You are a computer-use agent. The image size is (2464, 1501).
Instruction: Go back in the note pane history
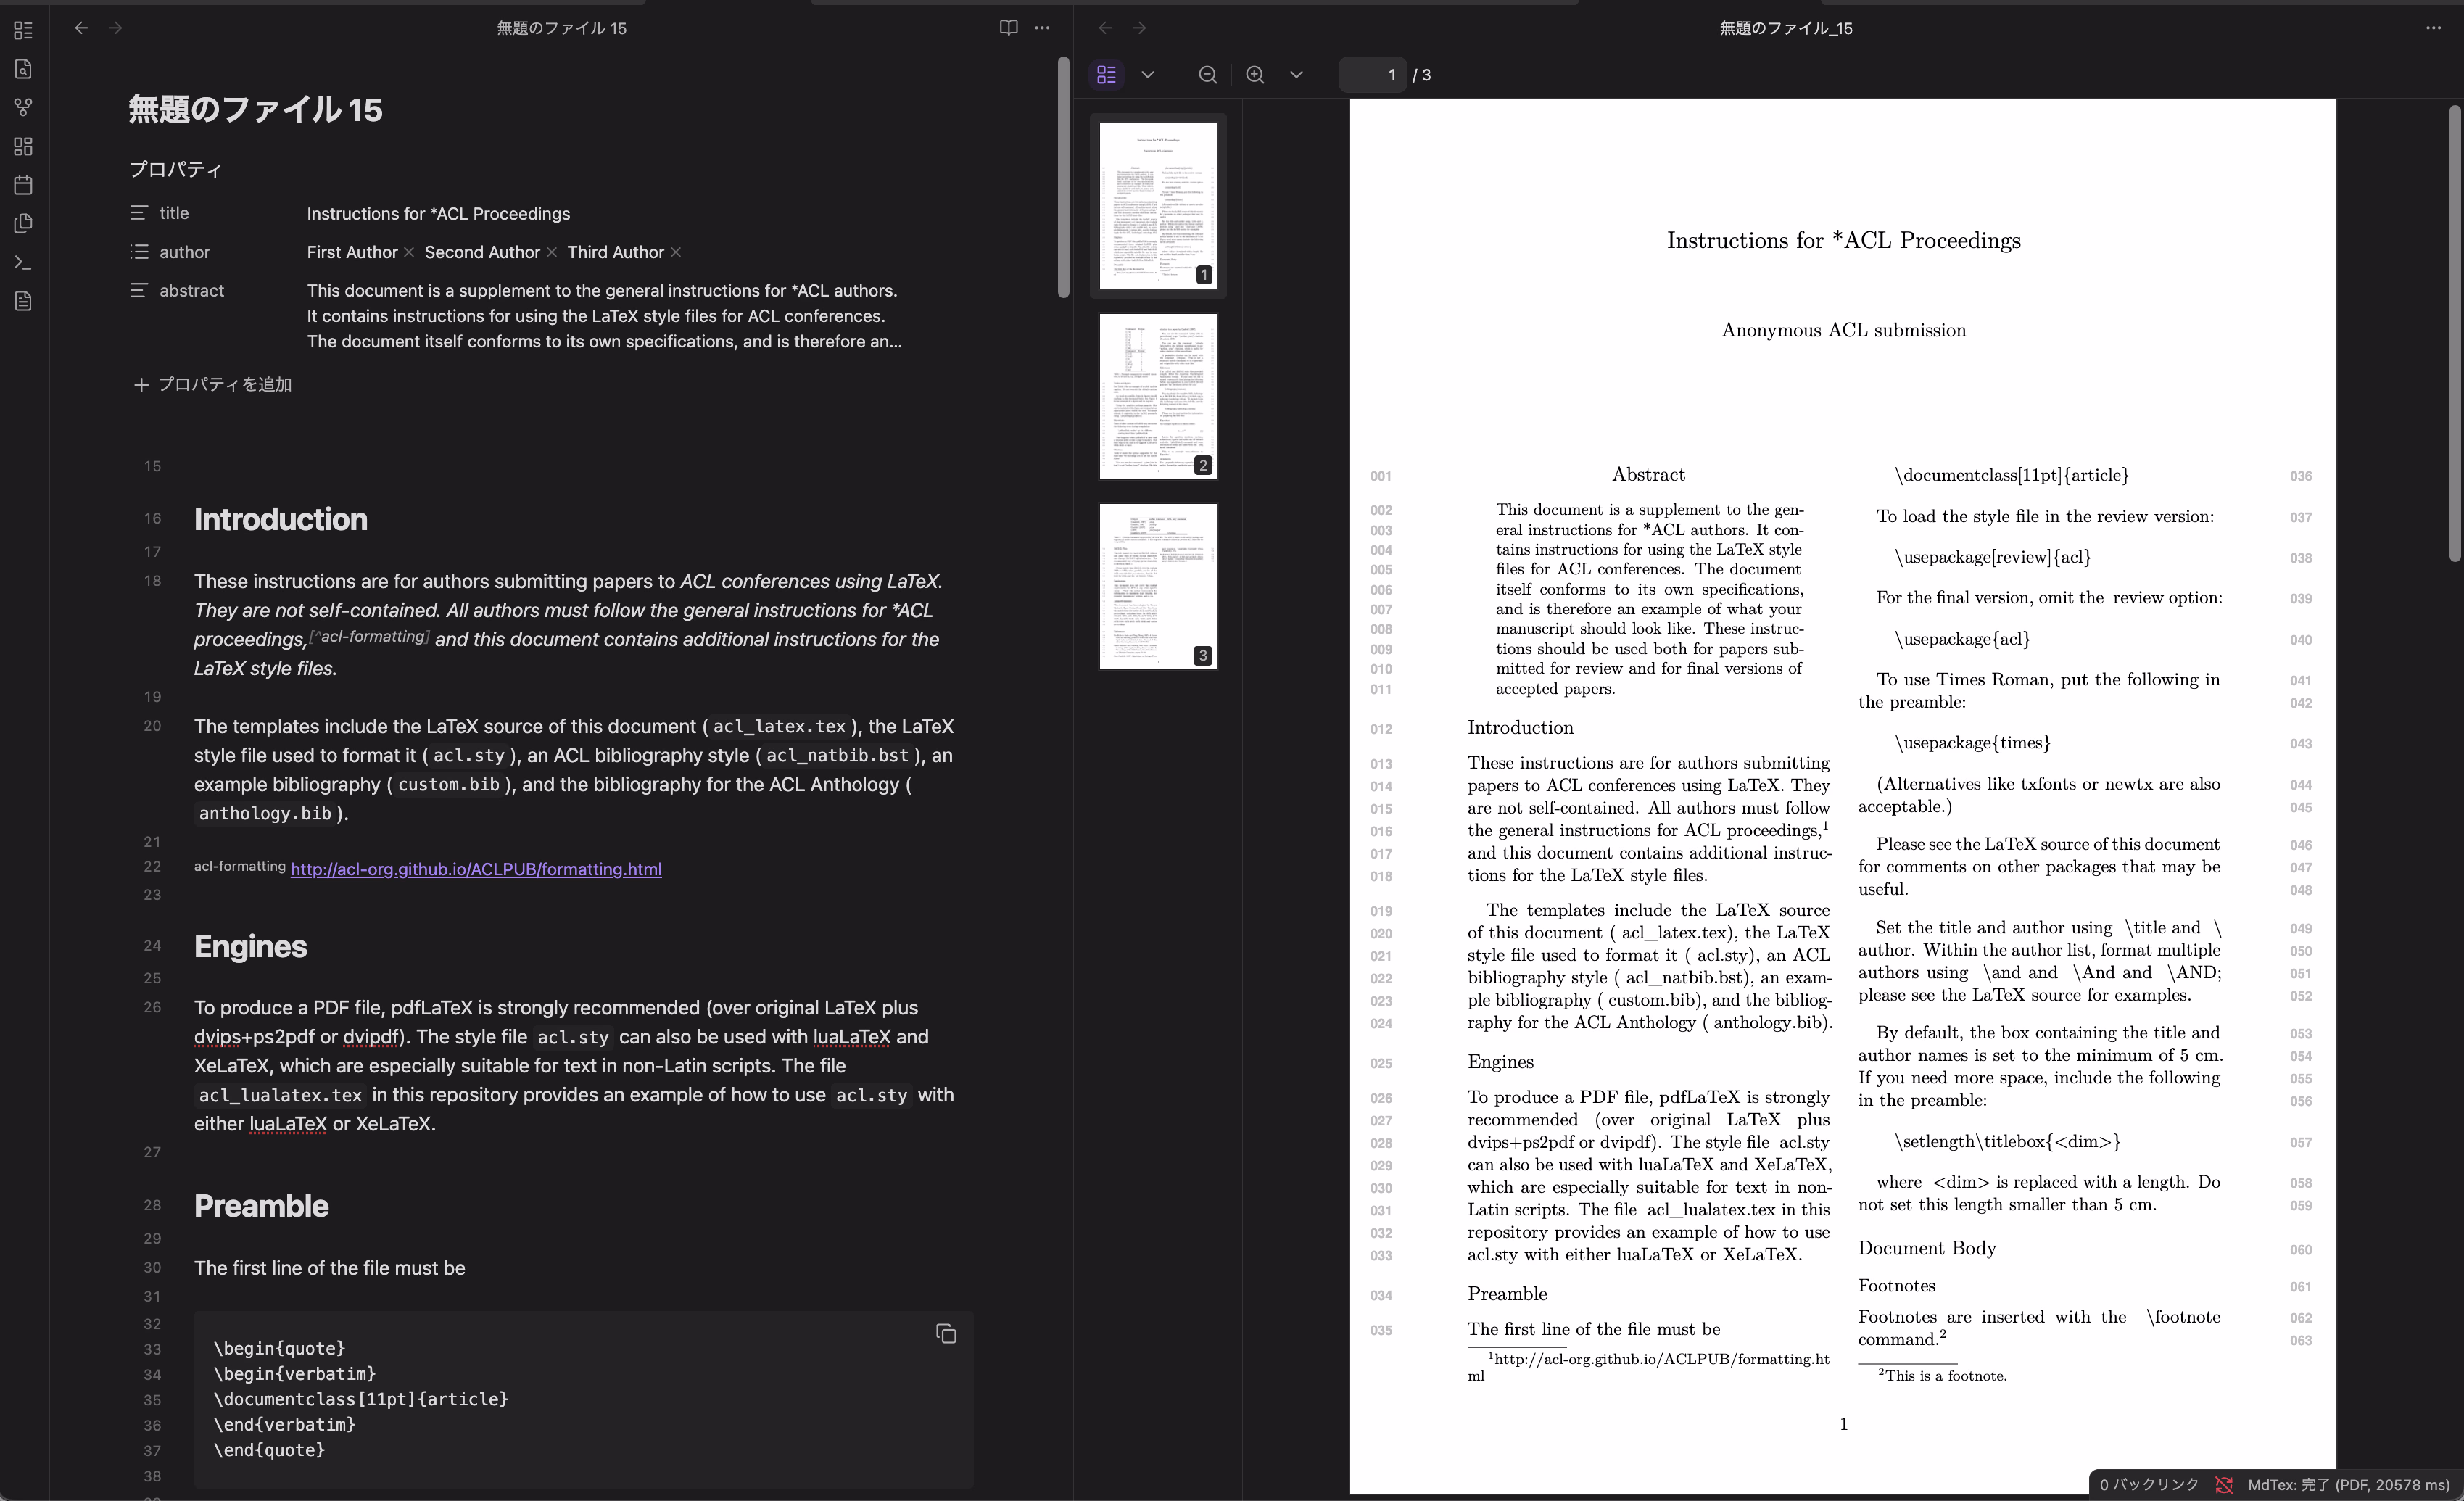pyautogui.click(x=81, y=28)
